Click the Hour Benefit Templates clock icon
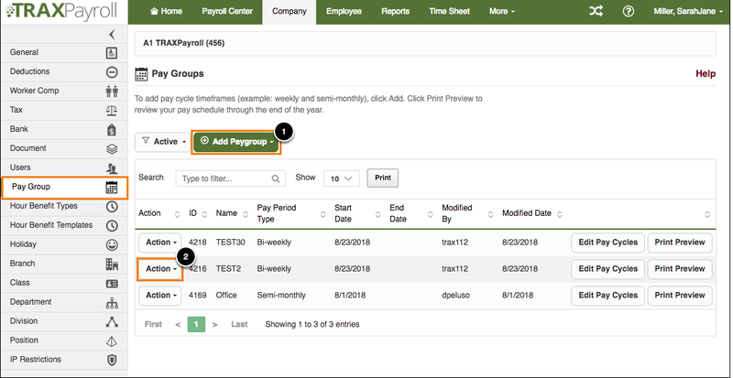The width and height of the screenshot is (733, 378). click(112, 226)
